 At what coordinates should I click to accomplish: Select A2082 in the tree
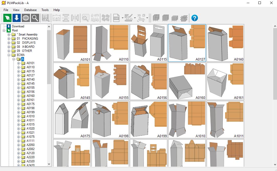(x=30, y=149)
